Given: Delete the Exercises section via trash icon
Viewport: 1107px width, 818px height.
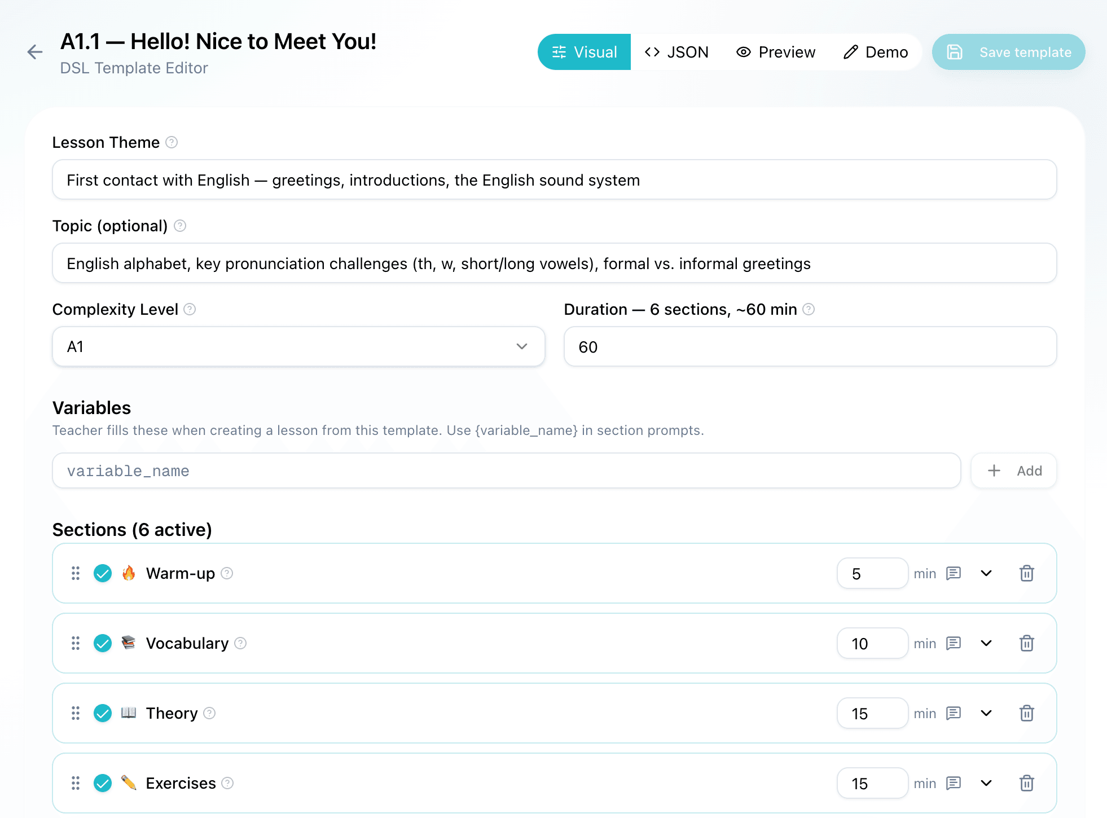Looking at the screenshot, I should [x=1027, y=783].
